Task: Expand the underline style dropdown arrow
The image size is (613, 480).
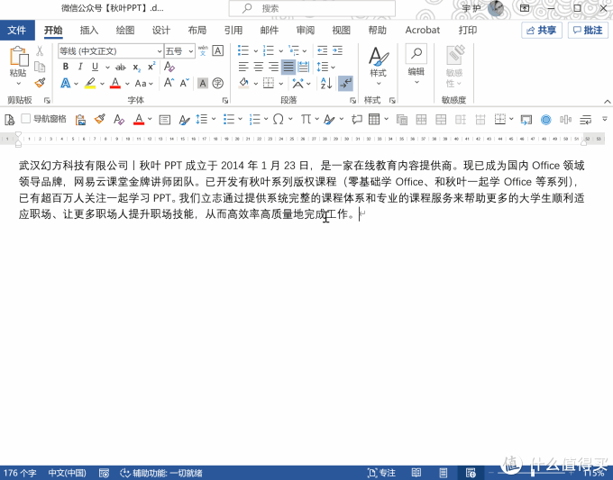Action: [x=107, y=68]
